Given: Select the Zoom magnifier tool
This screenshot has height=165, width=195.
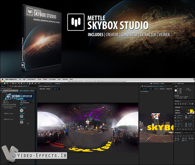Looking at the screenshot, I should (x=7, y=83).
